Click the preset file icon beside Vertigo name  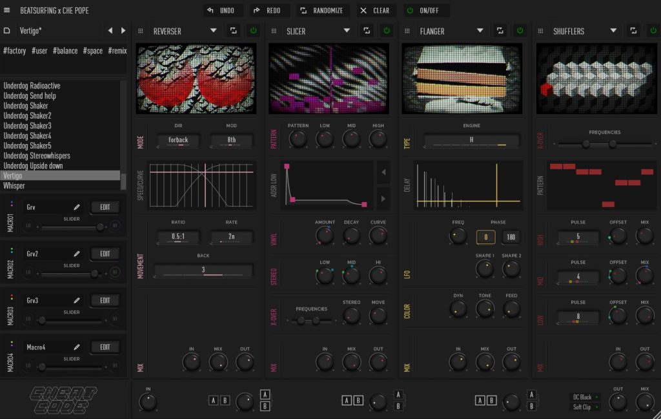click(x=7, y=30)
